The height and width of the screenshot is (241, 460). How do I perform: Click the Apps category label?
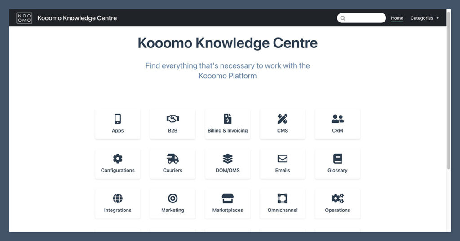118,130
